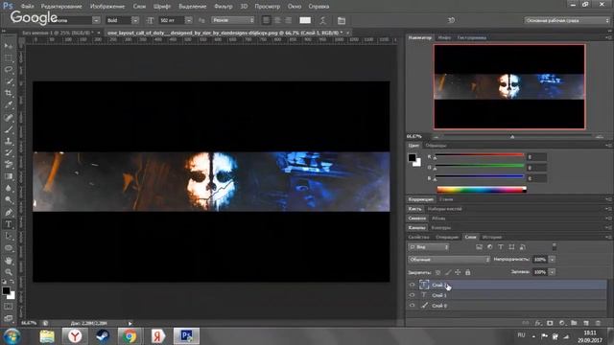Screen dimensions: 614x345
Task: Change screen mode from toolbox
Action: coord(9,317)
